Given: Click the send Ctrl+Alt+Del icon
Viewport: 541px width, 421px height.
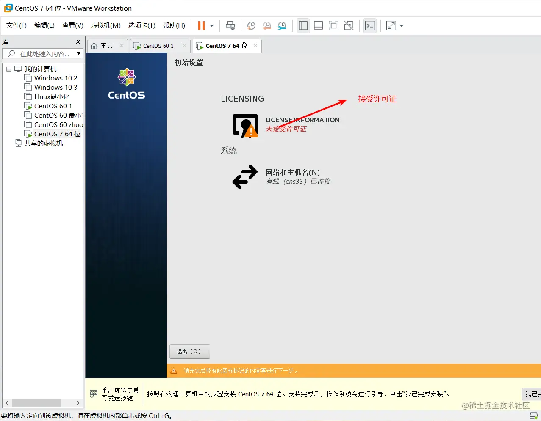Looking at the screenshot, I should tap(230, 26).
